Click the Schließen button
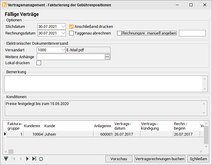The width and height of the screenshot is (212, 165). (198, 159)
